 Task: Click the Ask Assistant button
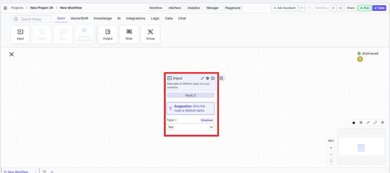tap(284, 8)
